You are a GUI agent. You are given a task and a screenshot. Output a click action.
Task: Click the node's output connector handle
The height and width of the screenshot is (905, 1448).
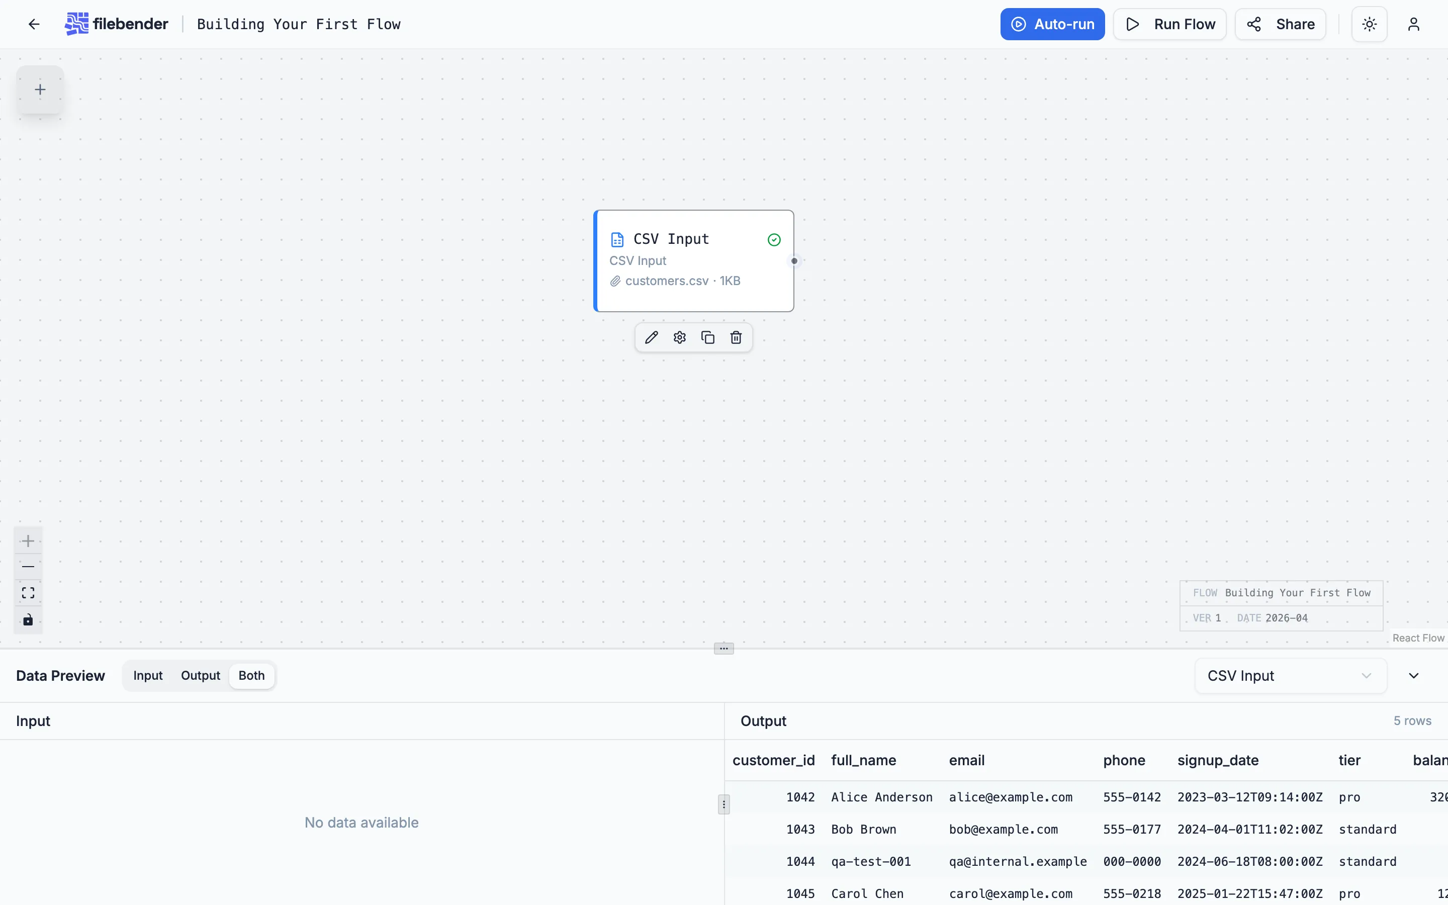794,261
